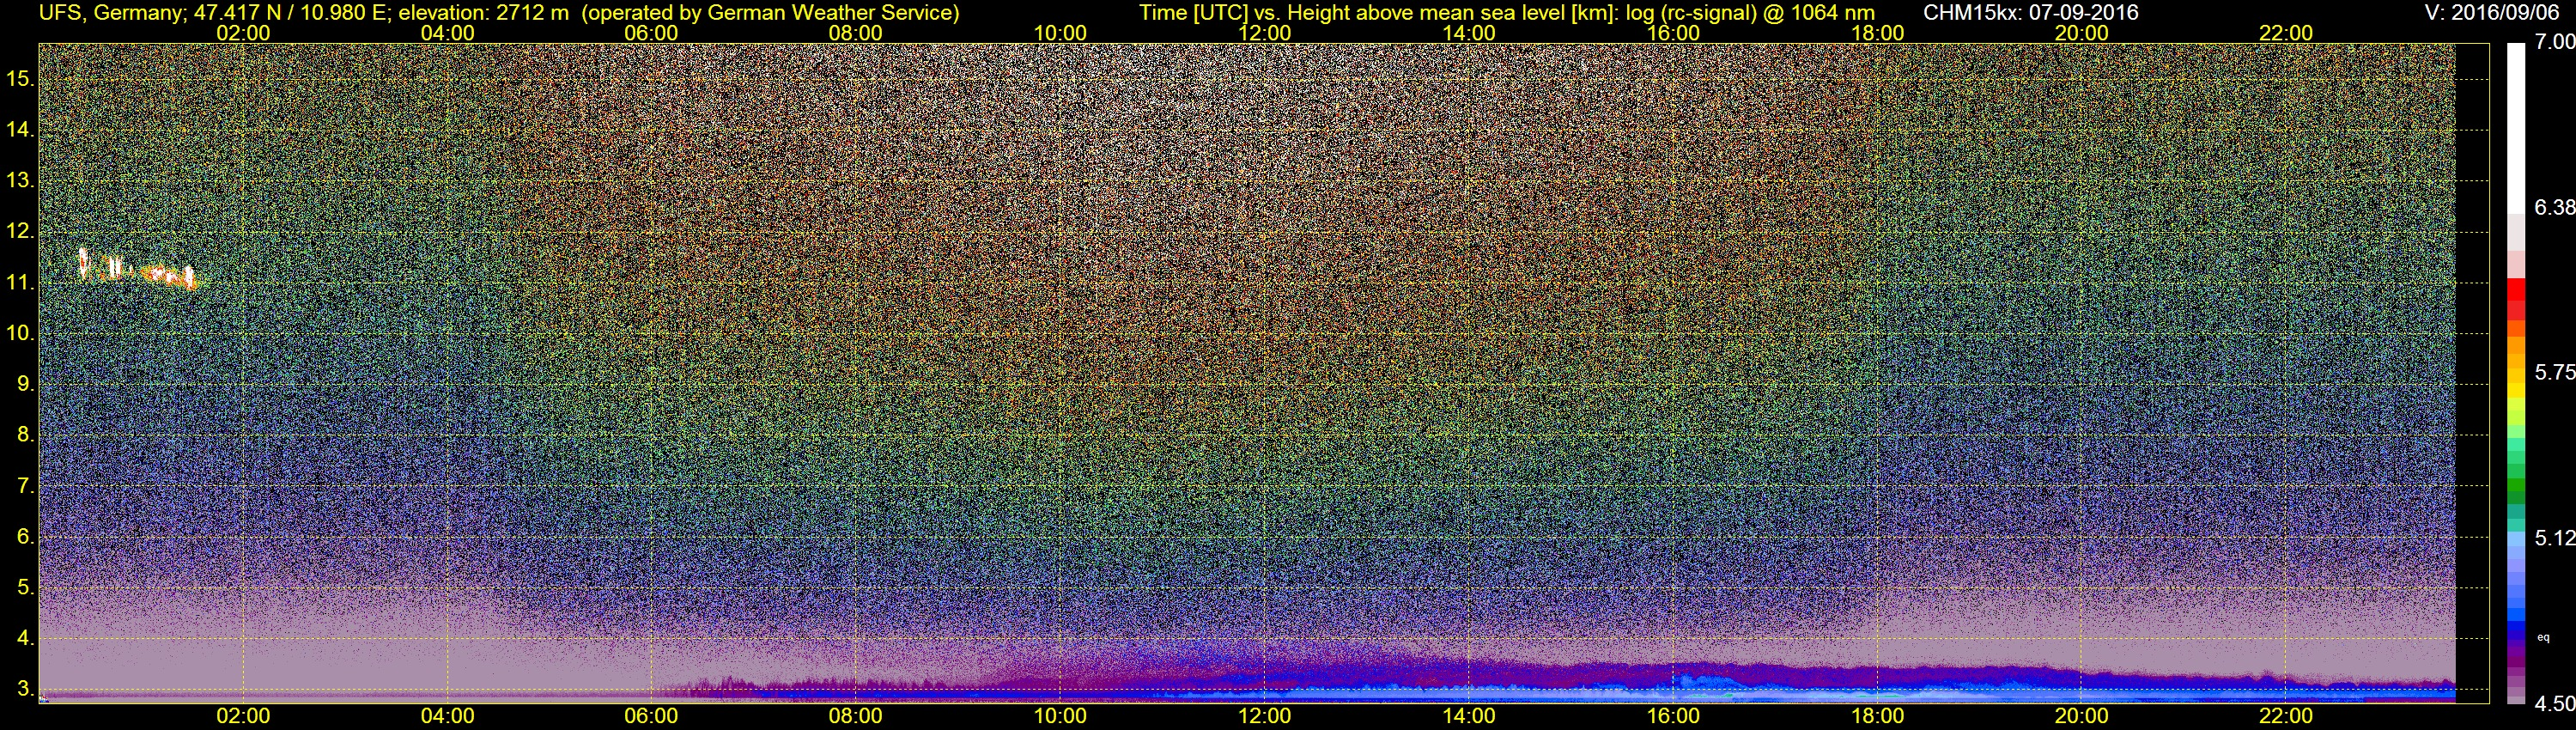Click the 5.75 color scale value
The width and height of the screenshot is (2576, 730).
2555,372
